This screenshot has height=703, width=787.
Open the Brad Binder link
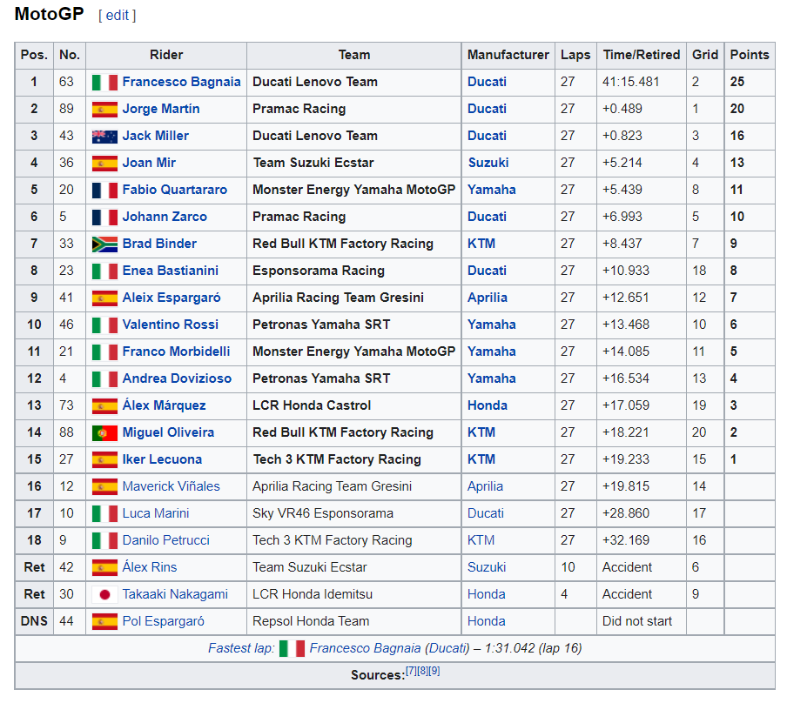[x=159, y=244]
